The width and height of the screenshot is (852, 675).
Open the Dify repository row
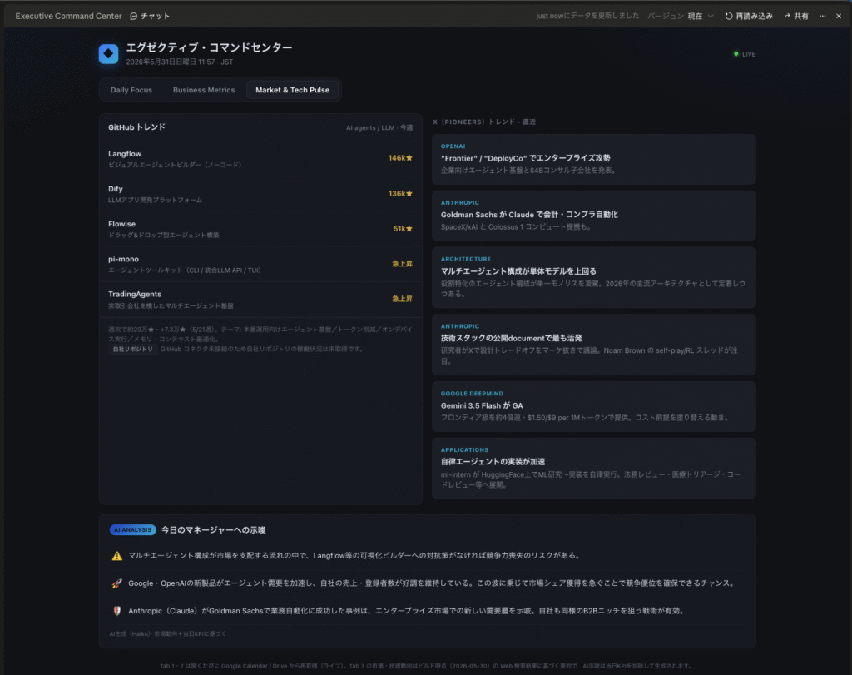(260, 194)
